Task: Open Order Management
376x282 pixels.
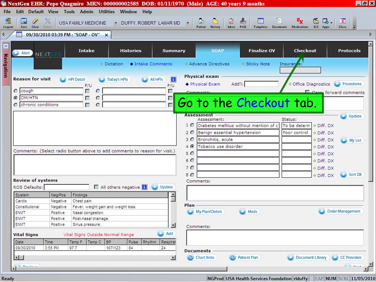Action: [341, 211]
